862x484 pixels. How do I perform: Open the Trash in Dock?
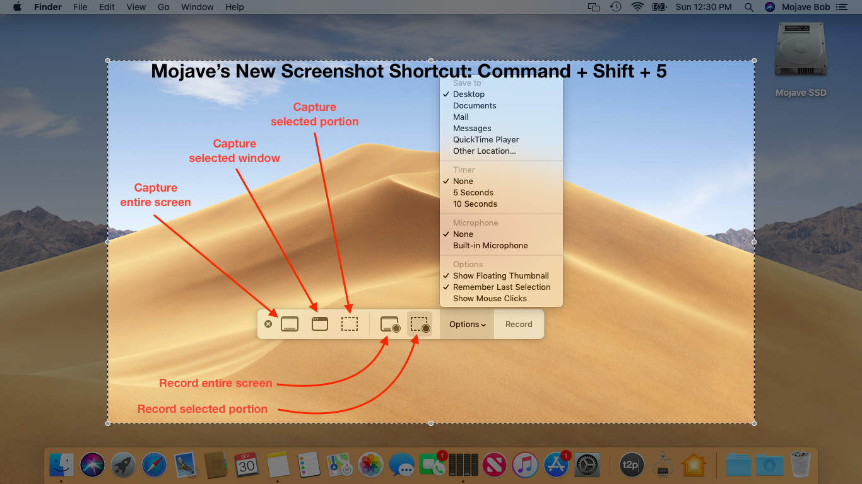(x=800, y=465)
